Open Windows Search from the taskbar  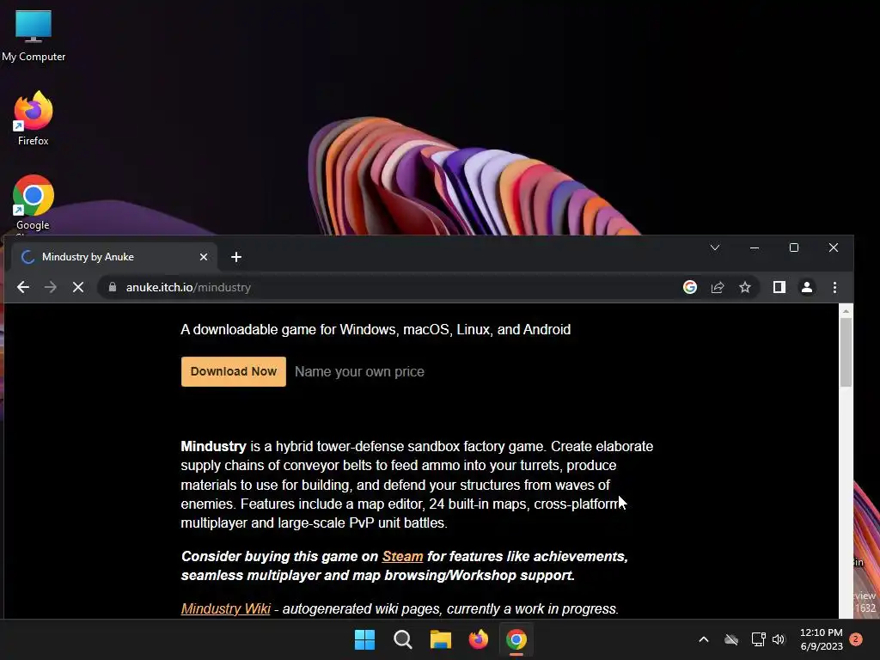(x=403, y=639)
